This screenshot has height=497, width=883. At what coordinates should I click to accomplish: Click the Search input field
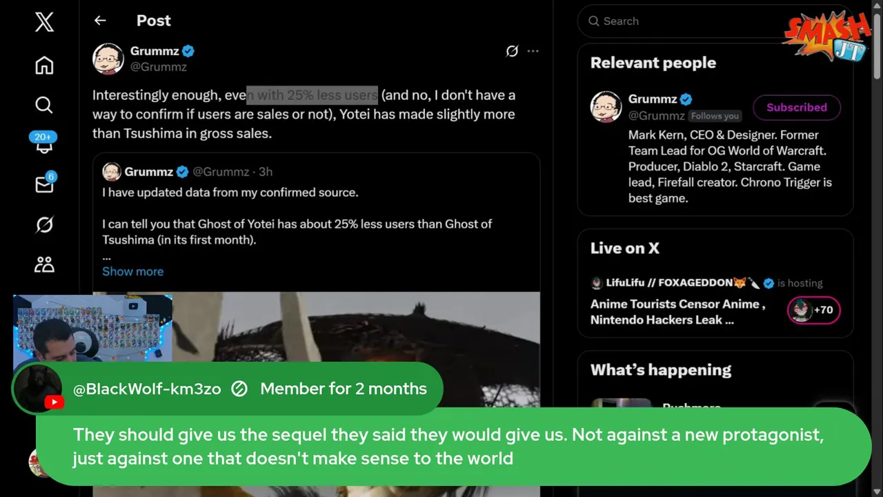coord(690,21)
